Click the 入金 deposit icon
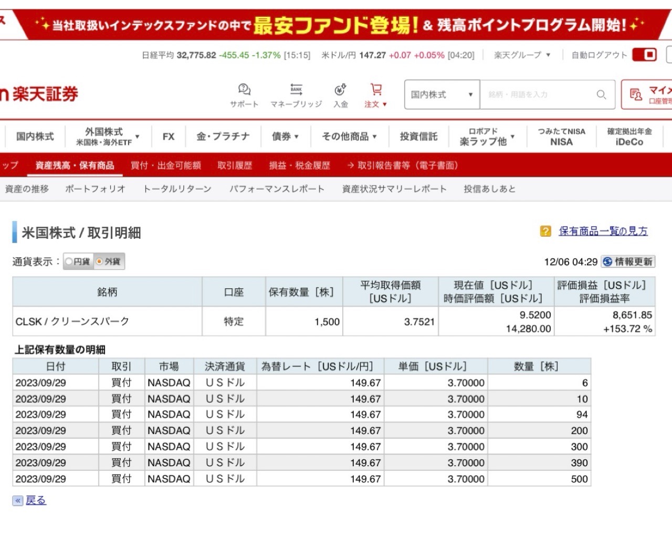 coord(341,95)
